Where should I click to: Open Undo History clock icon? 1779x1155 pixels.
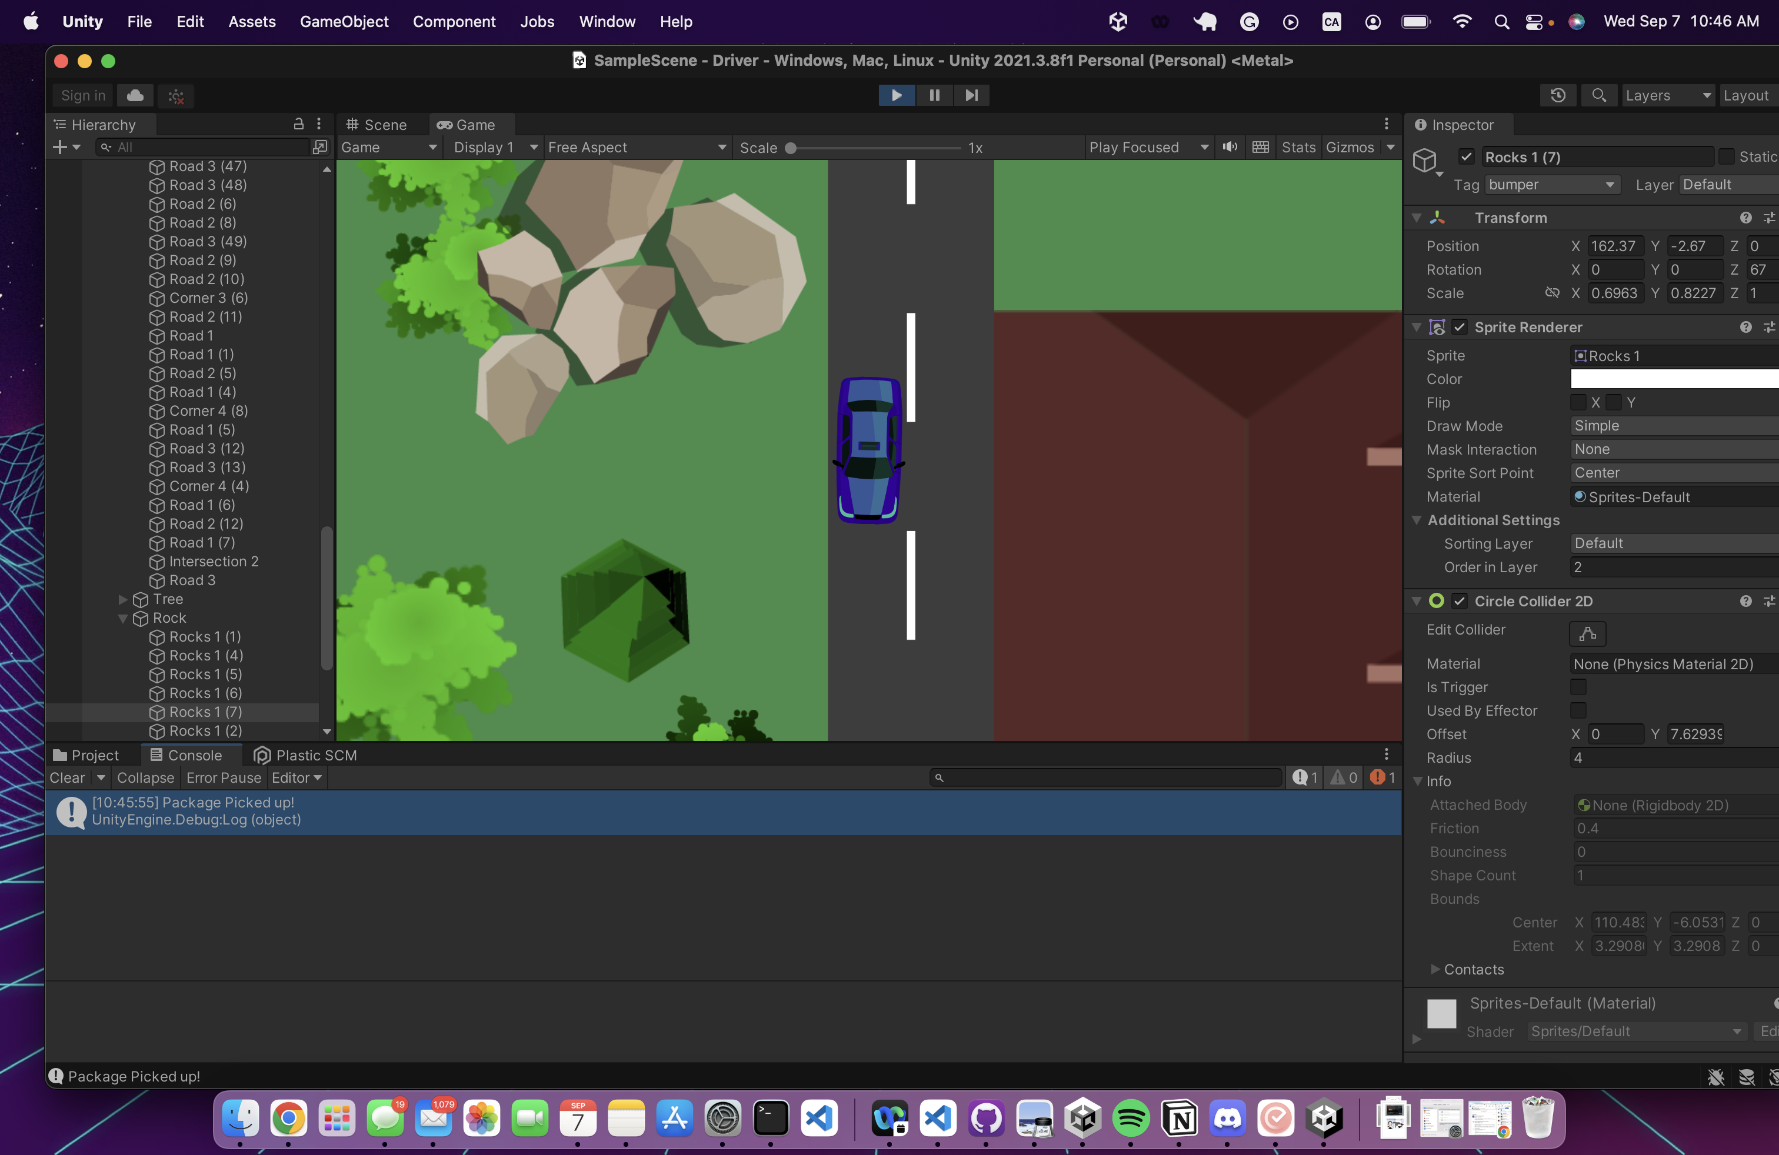[1558, 95]
